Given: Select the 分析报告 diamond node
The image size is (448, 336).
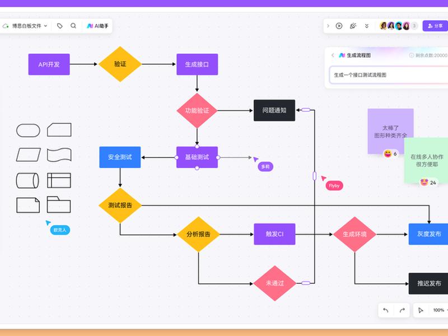Looking at the screenshot, I should click(198, 234).
